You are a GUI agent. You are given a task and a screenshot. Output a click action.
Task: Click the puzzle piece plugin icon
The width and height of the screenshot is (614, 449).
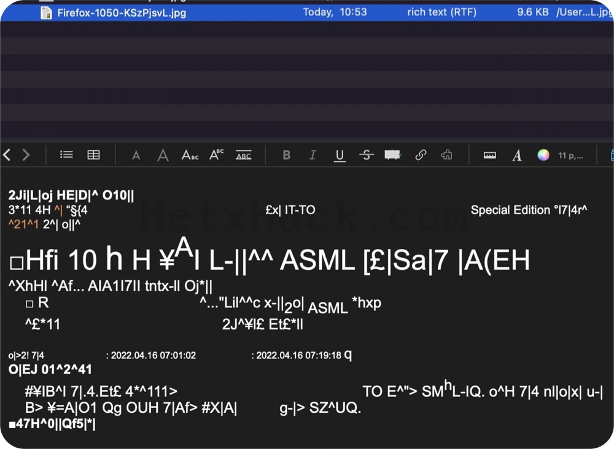(446, 155)
